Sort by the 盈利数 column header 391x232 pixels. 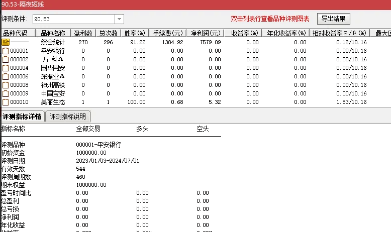82,33
